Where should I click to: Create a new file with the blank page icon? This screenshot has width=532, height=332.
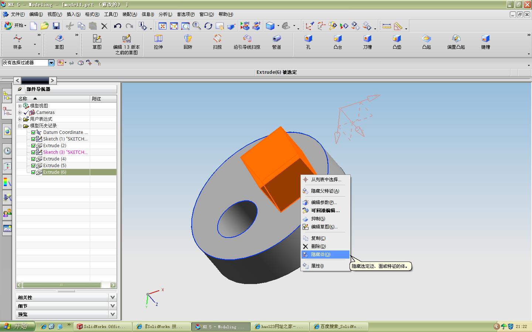click(x=34, y=26)
